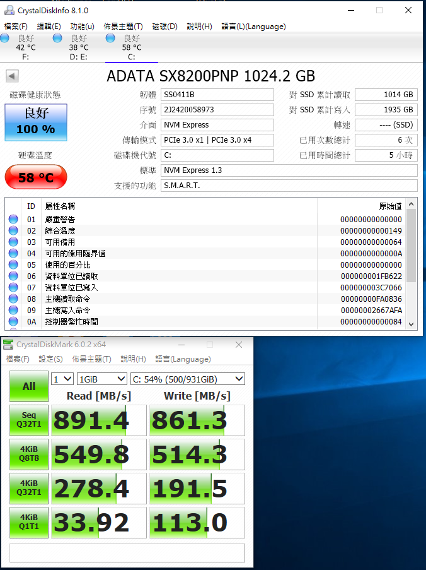The height and width of the screenshot is (570, 426).
Task: Open 說明(H) menu in CrystalDiskMark
Action: (x=133, y=359)
